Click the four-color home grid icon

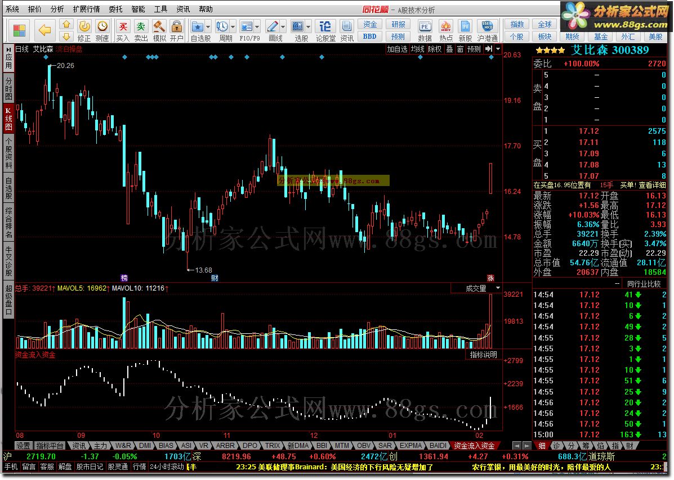coord(19,30)
